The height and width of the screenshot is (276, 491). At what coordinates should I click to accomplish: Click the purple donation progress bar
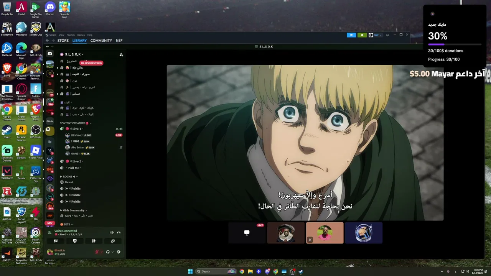[455, 44]
